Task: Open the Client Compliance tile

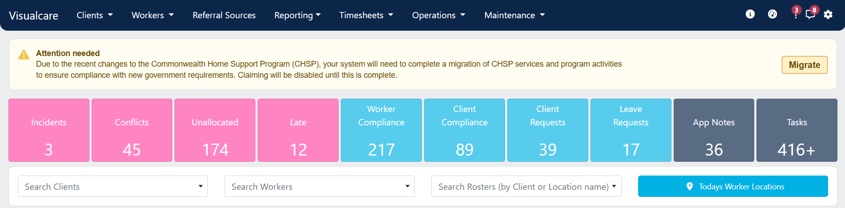Action: pos(465,130)
